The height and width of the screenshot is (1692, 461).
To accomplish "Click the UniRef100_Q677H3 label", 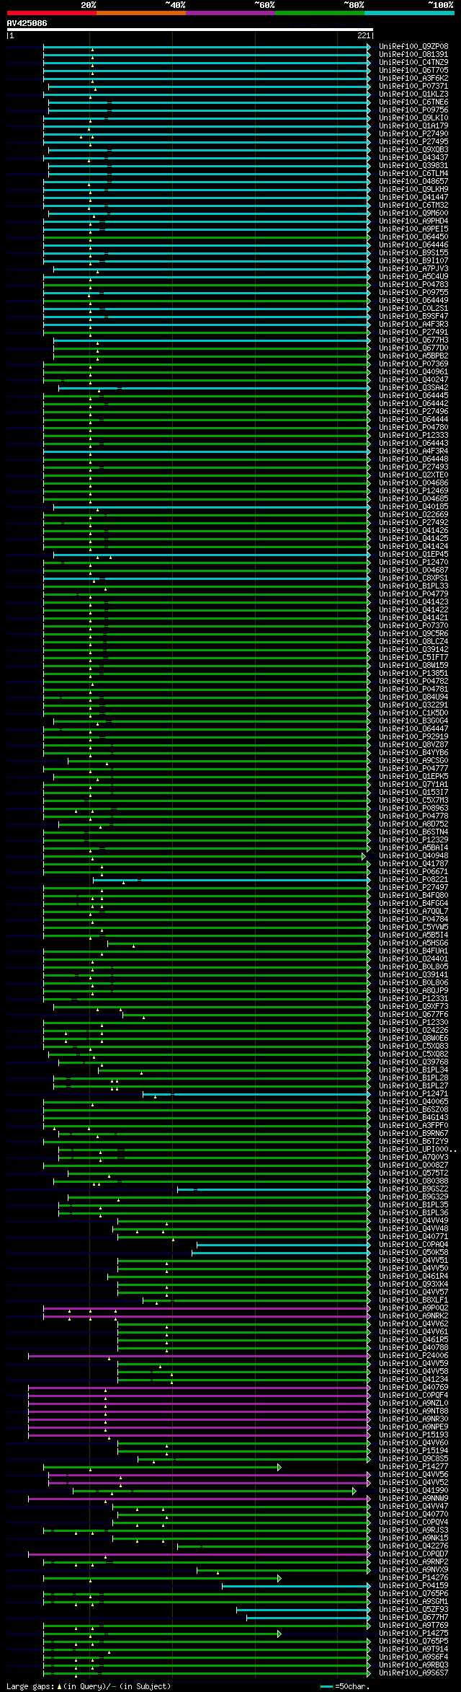I will (413, 340).
